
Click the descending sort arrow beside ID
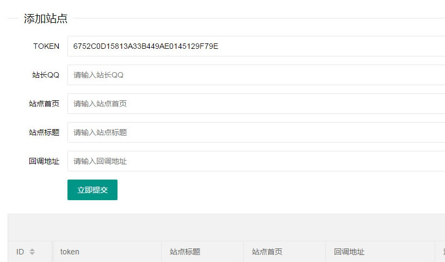click(x=32, y=254)
